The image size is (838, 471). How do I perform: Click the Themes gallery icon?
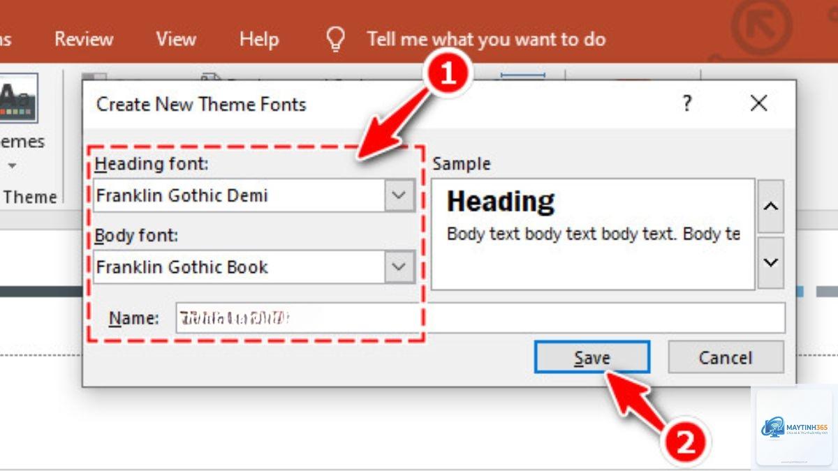click(17, 98)
